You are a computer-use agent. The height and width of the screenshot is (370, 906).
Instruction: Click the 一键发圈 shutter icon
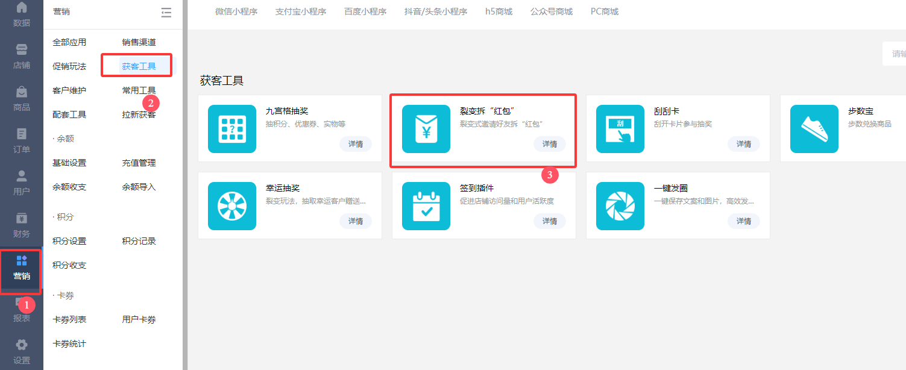click(x=620, y=206)
